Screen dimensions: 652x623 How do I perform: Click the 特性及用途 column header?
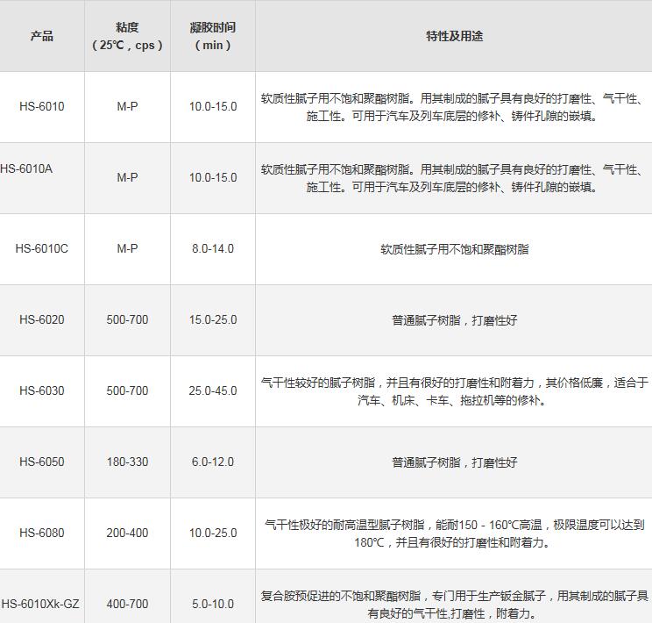[454, 36]
